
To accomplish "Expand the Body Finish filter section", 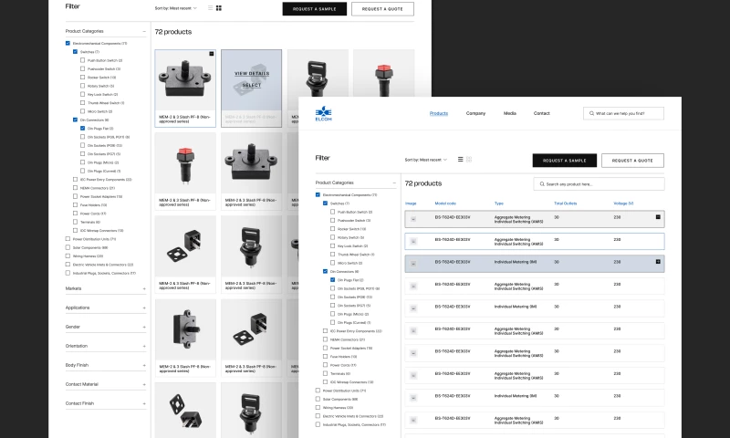I will tap(144, 365).
